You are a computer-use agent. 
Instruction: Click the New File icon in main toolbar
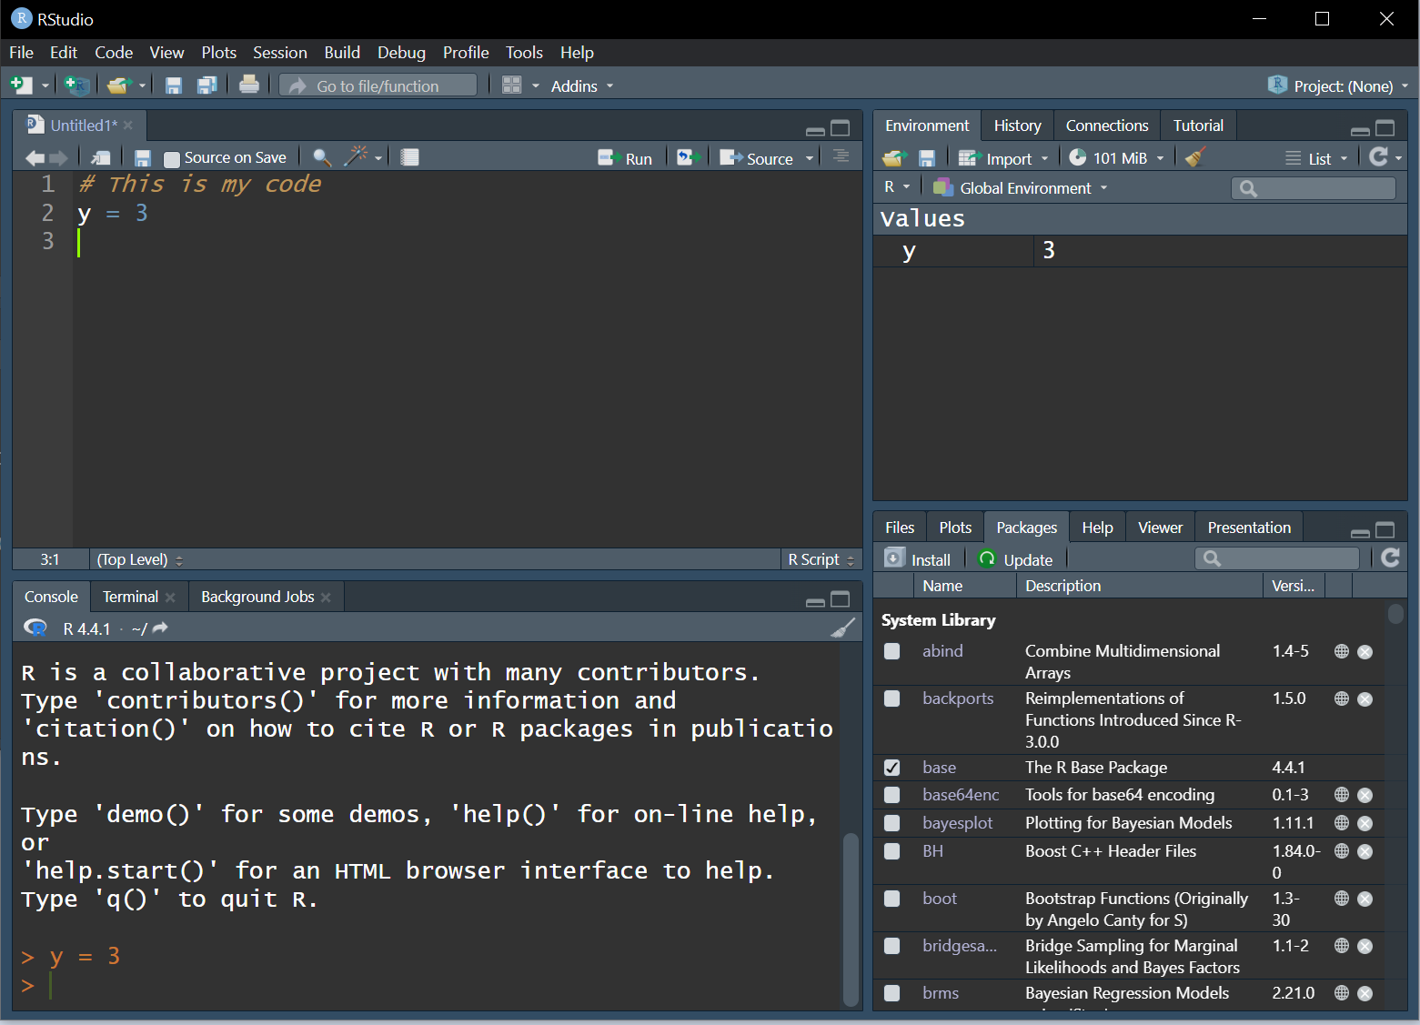[20, 85]
